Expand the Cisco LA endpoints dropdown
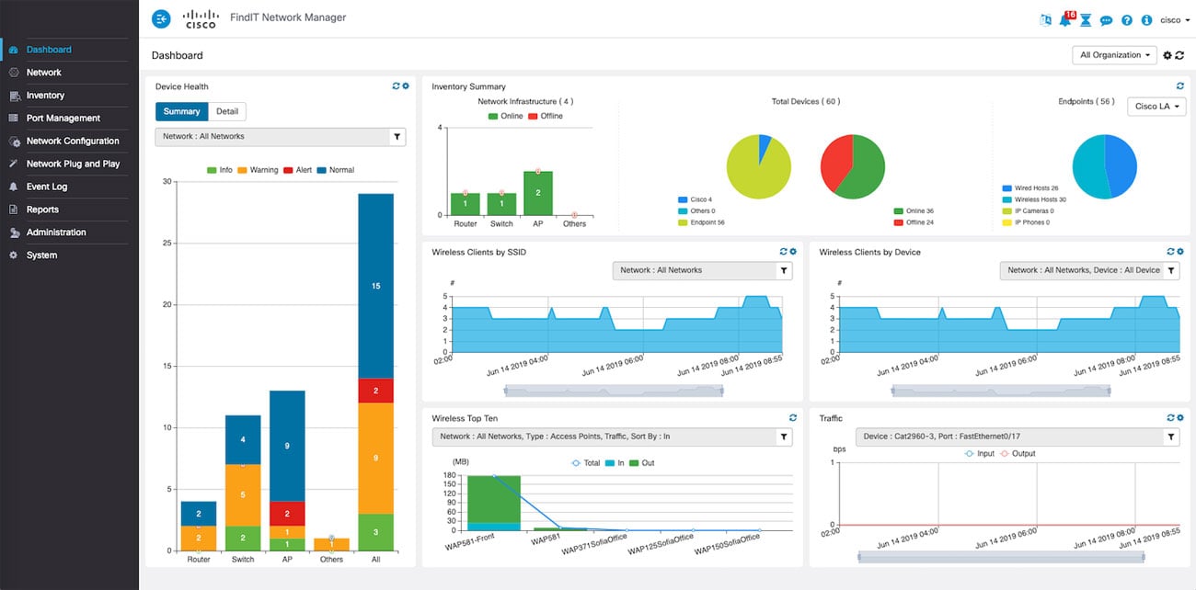 (1156, 107)
